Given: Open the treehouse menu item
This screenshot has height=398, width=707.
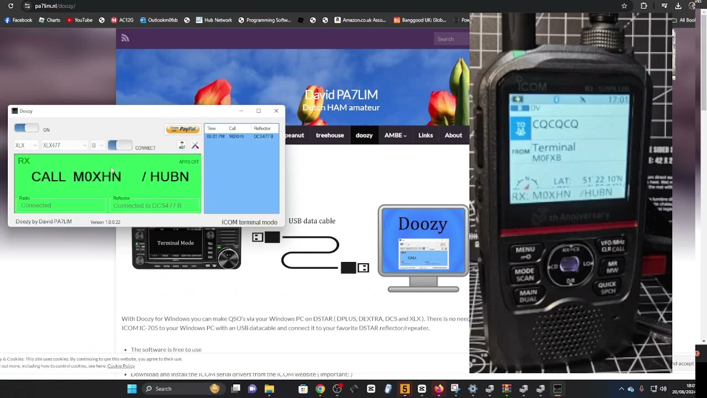Looking at the screenshot, I should tap(330, 135).
